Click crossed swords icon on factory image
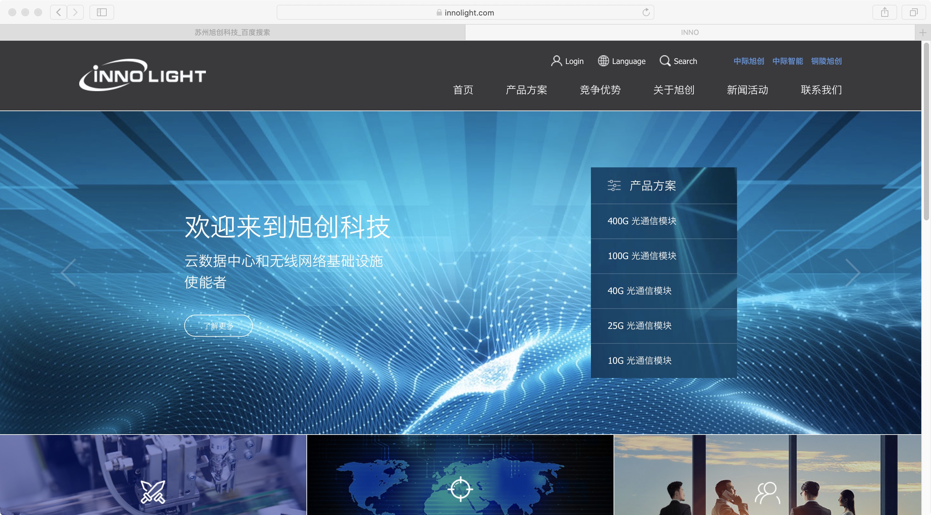This screenshot has width=931, height=515. (x=153, y=492)
